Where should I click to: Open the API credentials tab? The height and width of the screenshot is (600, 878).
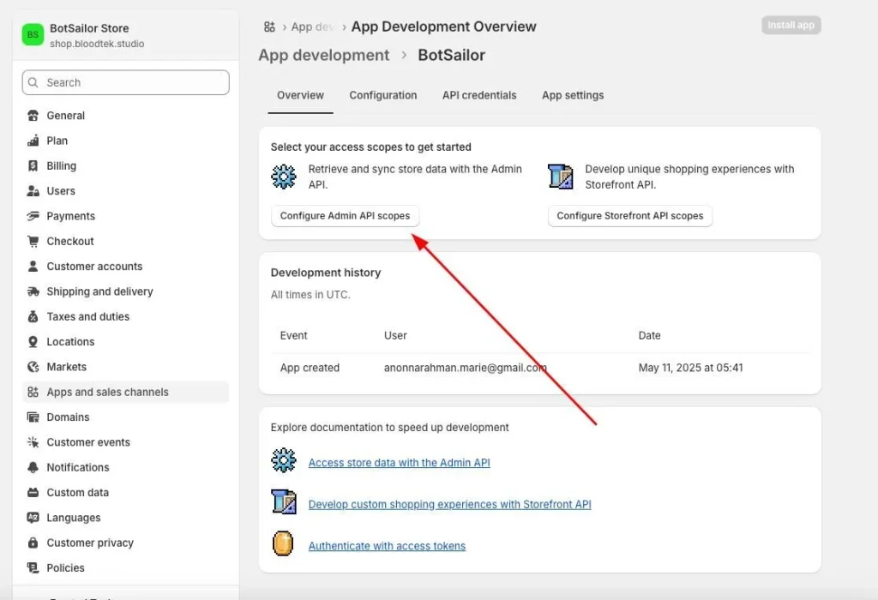tap(479, 96)
